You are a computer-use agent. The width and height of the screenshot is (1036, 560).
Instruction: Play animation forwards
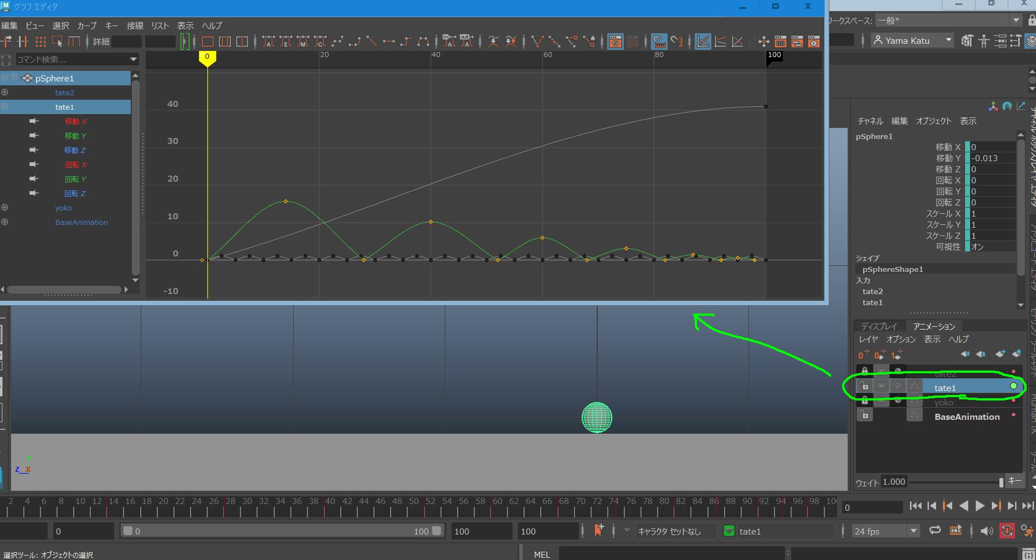pos(979,506)
